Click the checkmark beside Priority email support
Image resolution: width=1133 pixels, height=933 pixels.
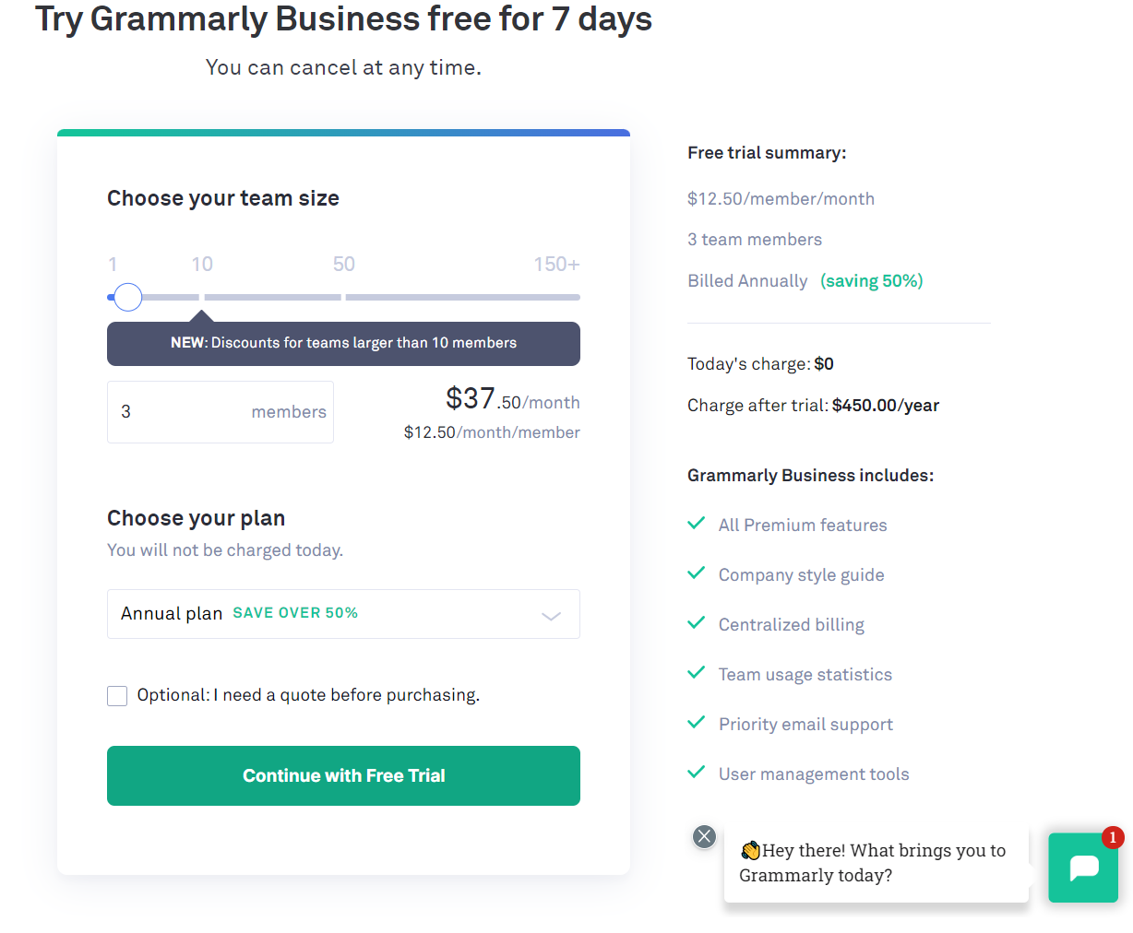[x=697, y=723]
